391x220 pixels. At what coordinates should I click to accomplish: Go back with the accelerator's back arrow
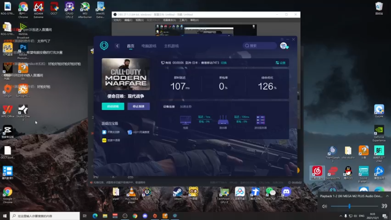click(x=117, y=46)
